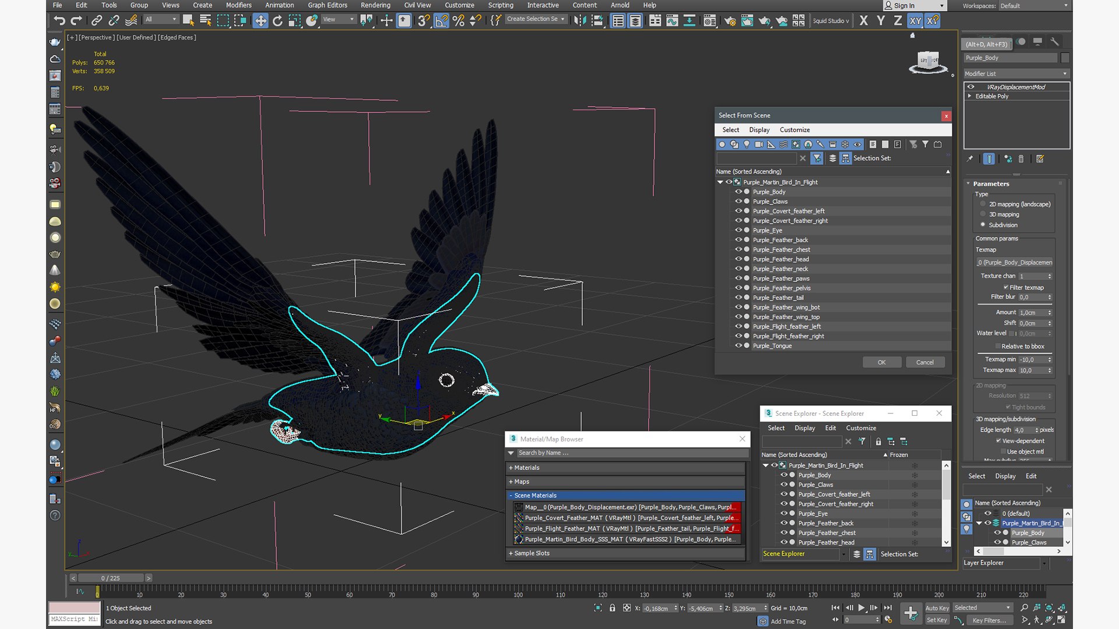Activate the Select and Rotate tool
This screenshot has height=629, width=1119.
(x=277, y=21)
